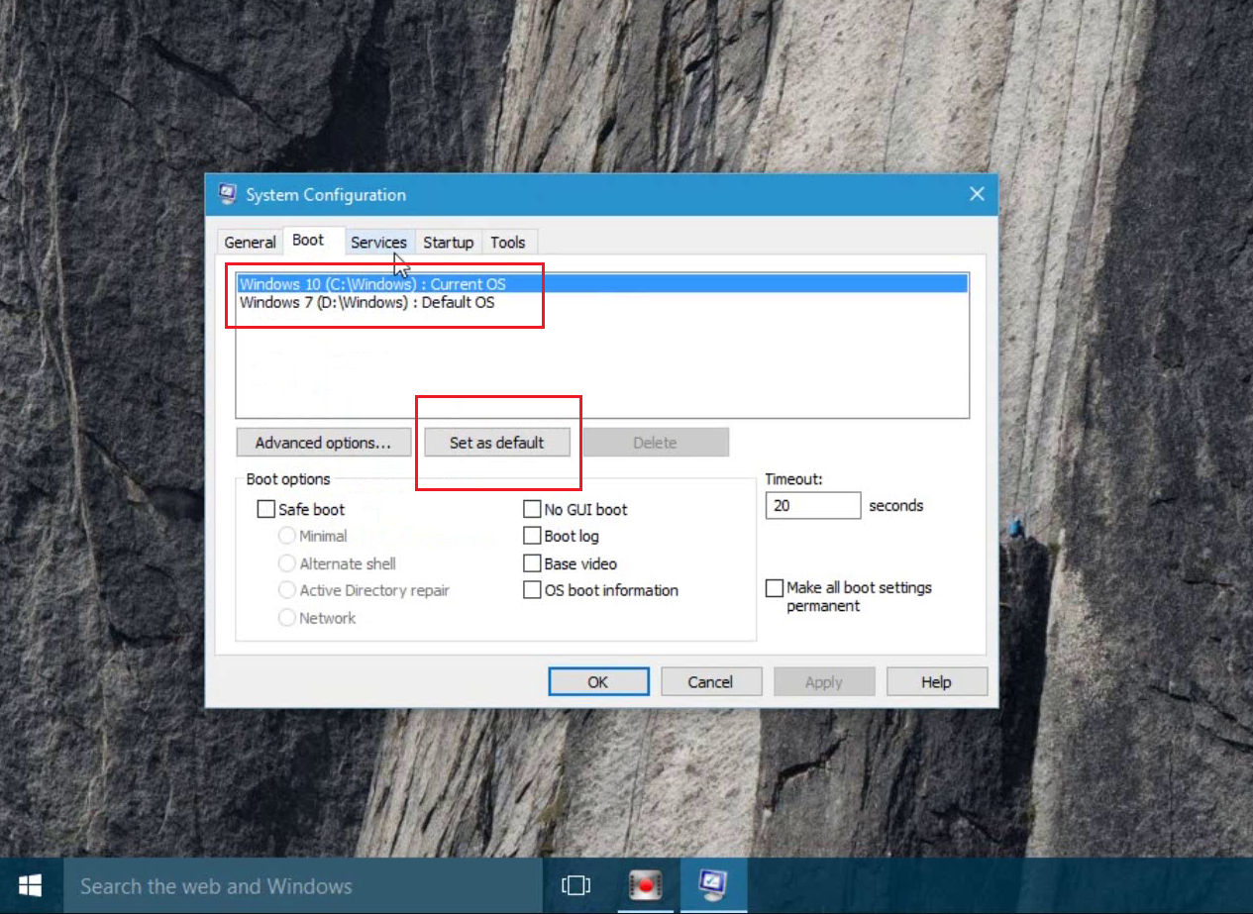Switch to the Tools tab
The image size is (1253, 914).
point(508,242)
